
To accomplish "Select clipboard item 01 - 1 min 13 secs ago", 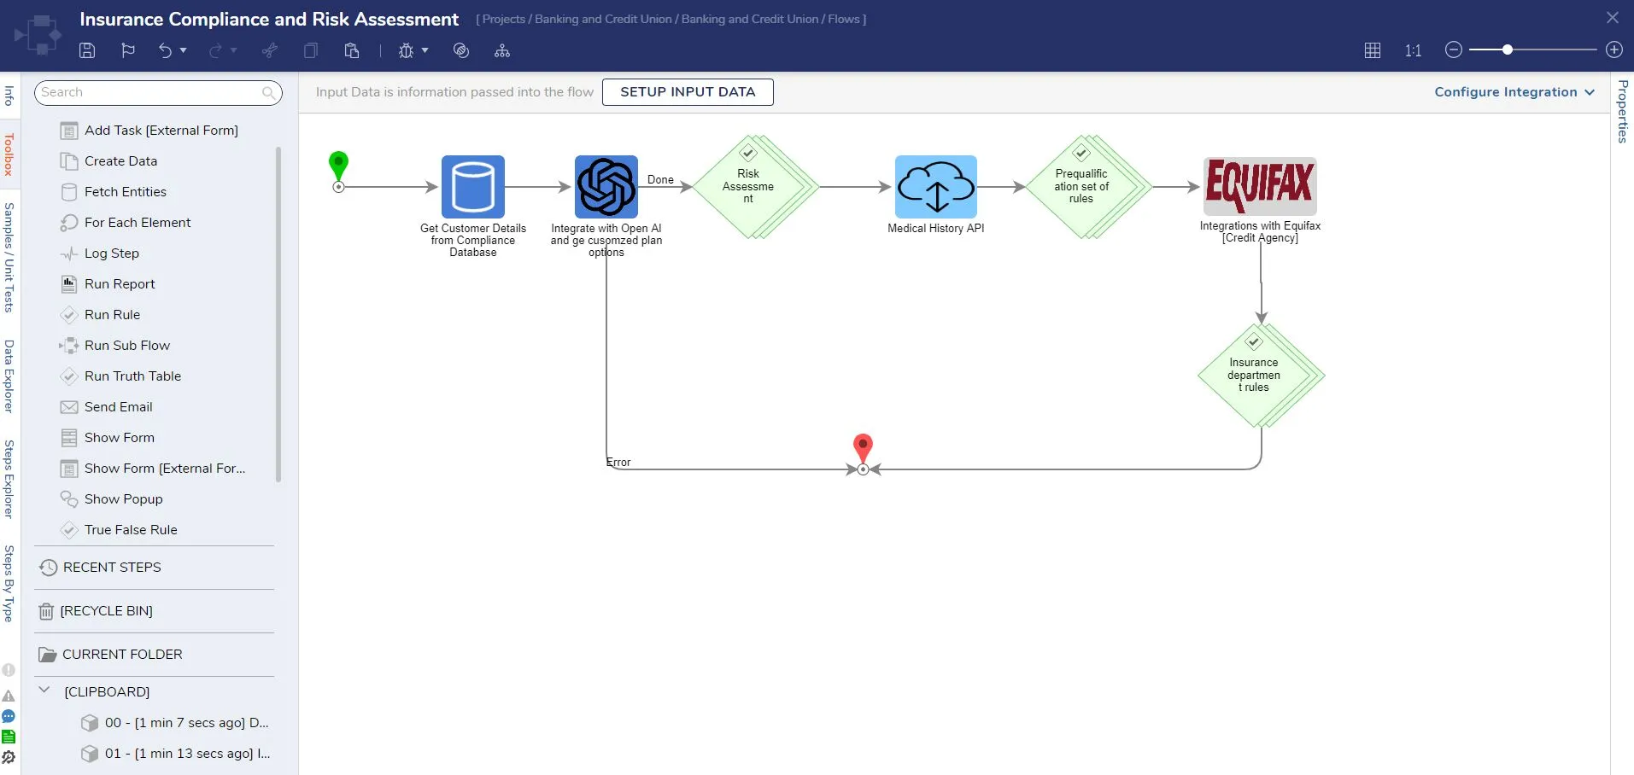I will click(x=175, y=754).
